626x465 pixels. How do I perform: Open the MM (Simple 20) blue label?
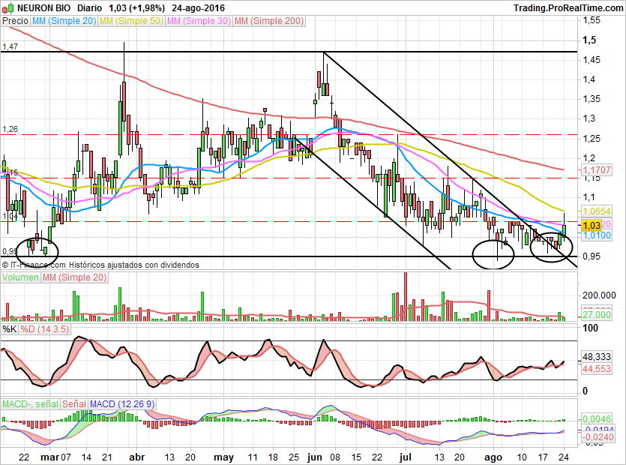64,21
